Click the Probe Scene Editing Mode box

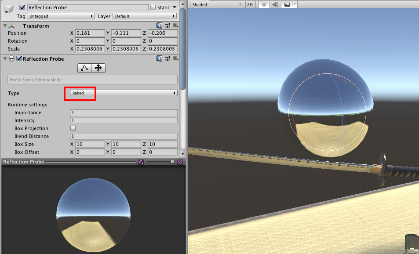tap(92, 80)
